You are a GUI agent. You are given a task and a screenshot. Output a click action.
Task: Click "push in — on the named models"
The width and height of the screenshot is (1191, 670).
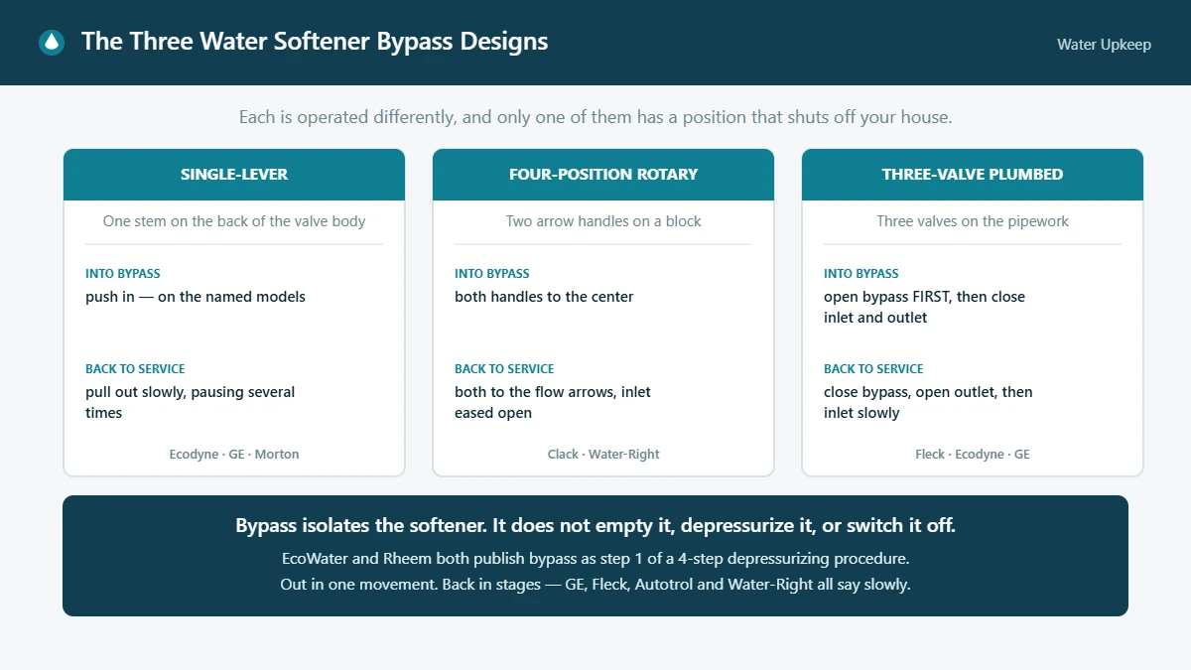tap(196, 297)
